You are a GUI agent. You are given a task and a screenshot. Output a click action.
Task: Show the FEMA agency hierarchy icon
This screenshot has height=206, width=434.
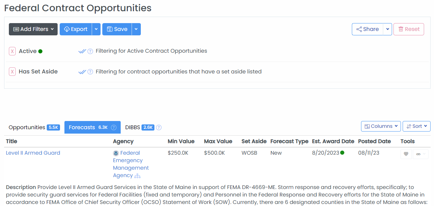(x=137, y=176)
